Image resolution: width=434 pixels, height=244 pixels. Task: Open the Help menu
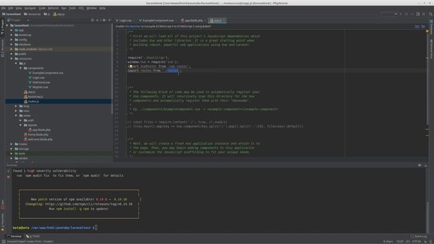click(102, 8)
